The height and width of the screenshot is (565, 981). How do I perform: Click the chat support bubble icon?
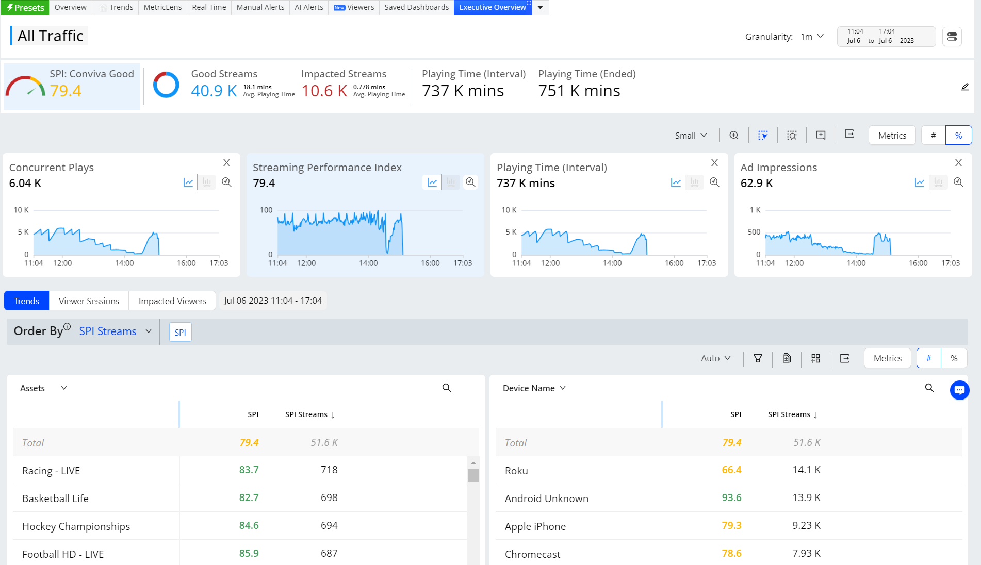point(959,390)
